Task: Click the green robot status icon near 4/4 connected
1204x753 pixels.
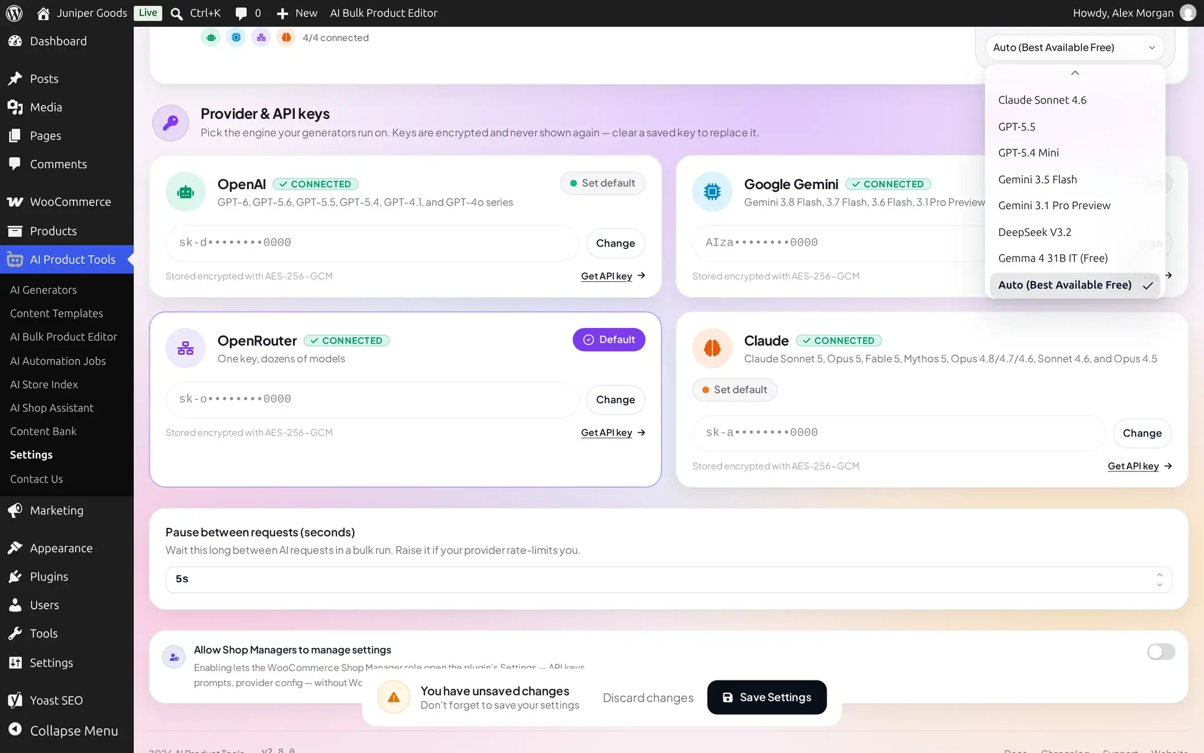Action: coord(211,37)
